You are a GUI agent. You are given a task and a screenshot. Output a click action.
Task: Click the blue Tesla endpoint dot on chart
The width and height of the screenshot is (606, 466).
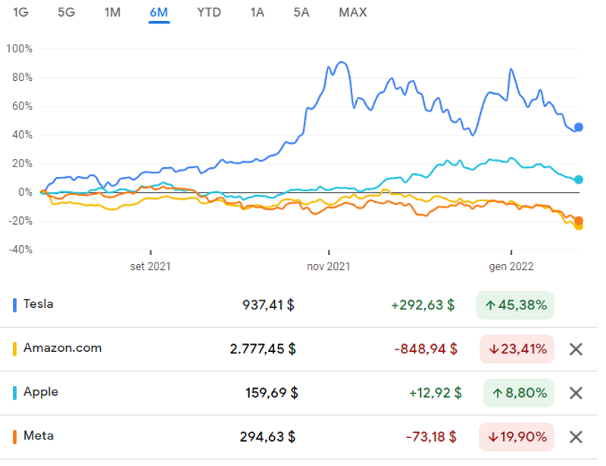tap(579, 127)
